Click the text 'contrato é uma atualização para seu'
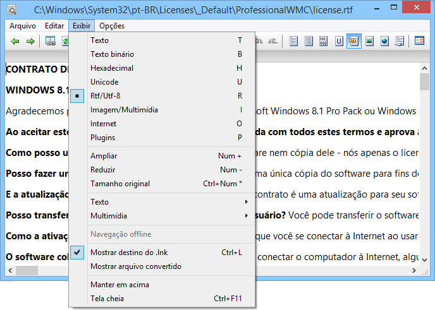This screenshot has width=435, height=310. point(329,194)
